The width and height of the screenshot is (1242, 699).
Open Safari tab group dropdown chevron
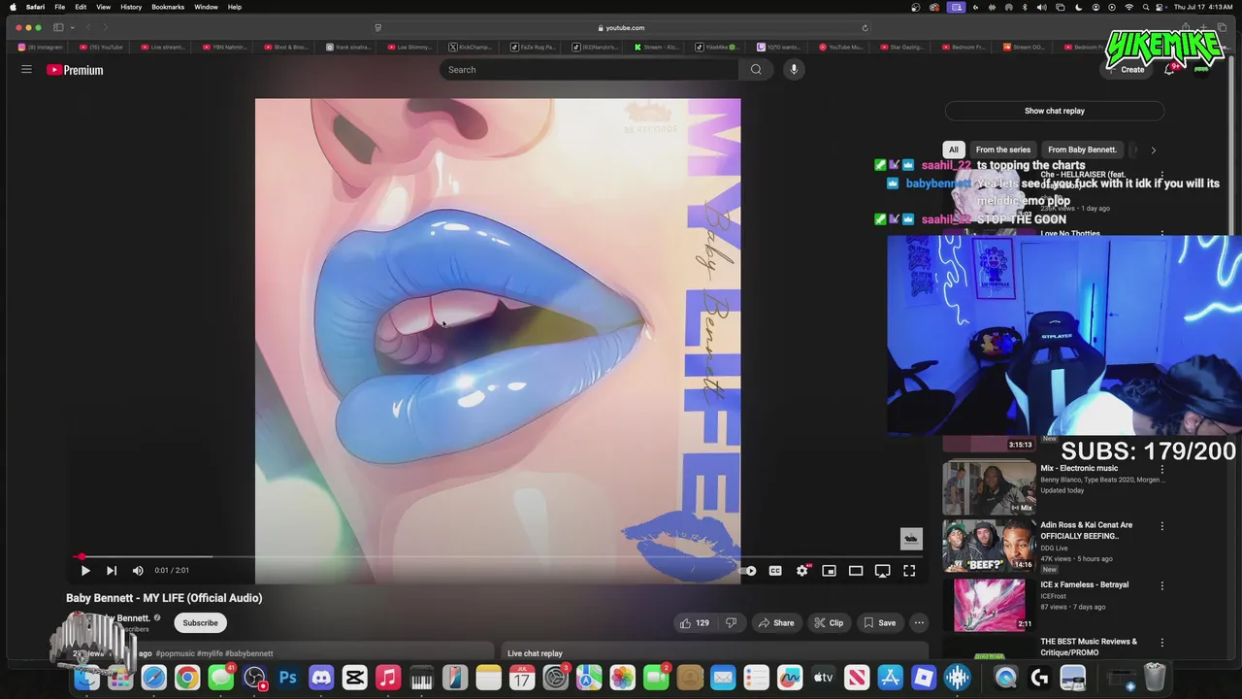pos(72,27)
